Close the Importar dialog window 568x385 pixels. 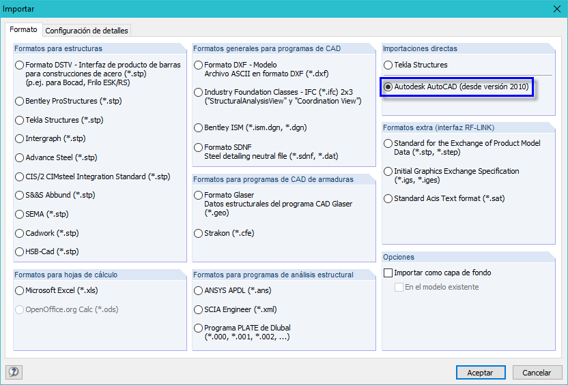557,9
